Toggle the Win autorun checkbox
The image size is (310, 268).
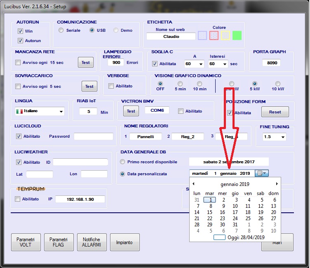point(20,31)
